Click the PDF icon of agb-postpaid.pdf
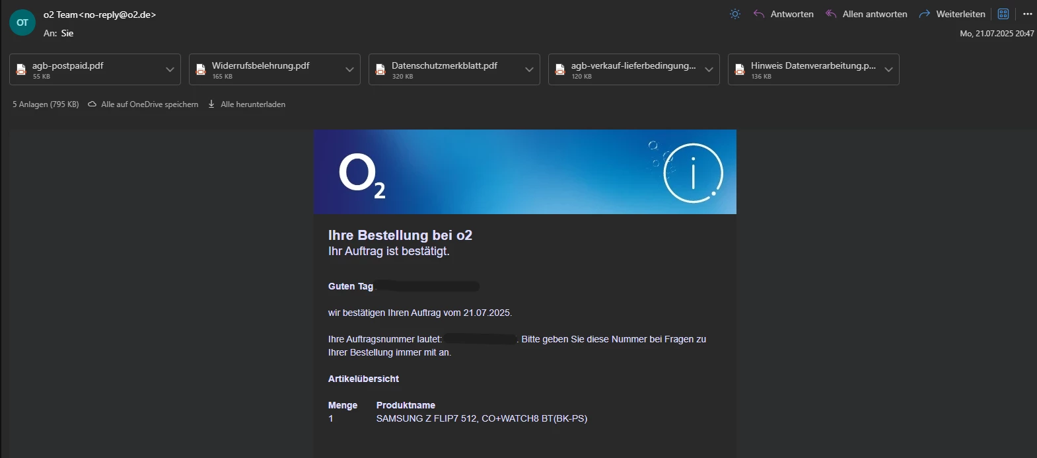This screenshot has height=458, width=1037. [21, 69]
